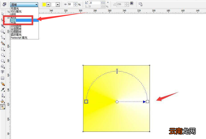This screenshot has width=206, height=139.
Task: Toggle the gradient steps lock icon
Action: (132, 3)
